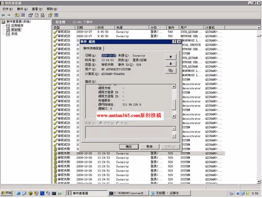Click description box scroll-up arrow
Viewport: 262px width, 198px height.
pos(174,87)
